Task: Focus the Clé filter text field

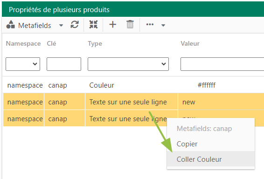Action: click(64, 64)
